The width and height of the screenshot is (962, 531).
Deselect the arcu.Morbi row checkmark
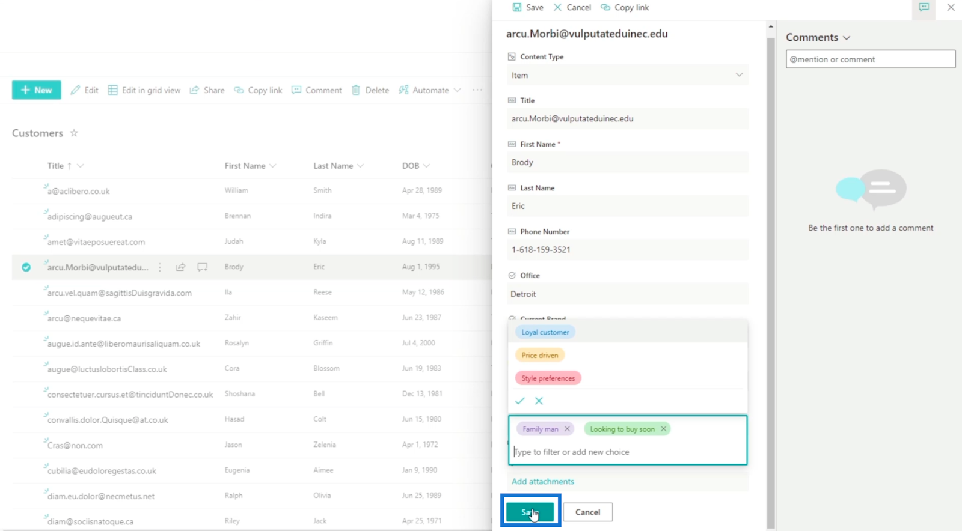pyautogui.click(x=26, y=267)
